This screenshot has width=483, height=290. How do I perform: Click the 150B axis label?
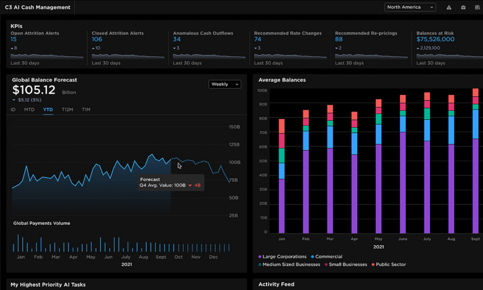click(x=234, y=127)
